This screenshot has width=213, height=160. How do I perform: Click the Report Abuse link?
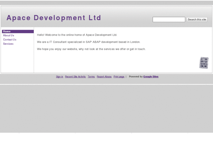[104, 77]
